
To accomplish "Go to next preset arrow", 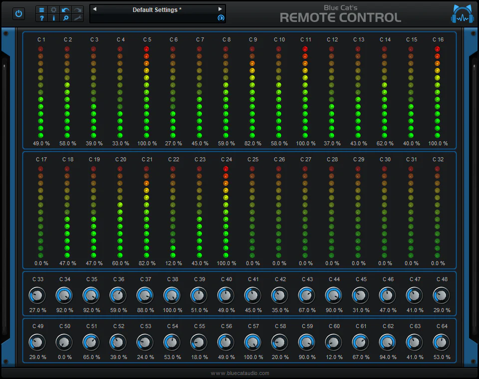I will click(x=220, y=9).
